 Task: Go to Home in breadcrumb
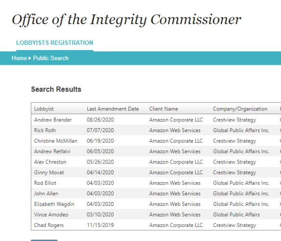pos(19,58)
